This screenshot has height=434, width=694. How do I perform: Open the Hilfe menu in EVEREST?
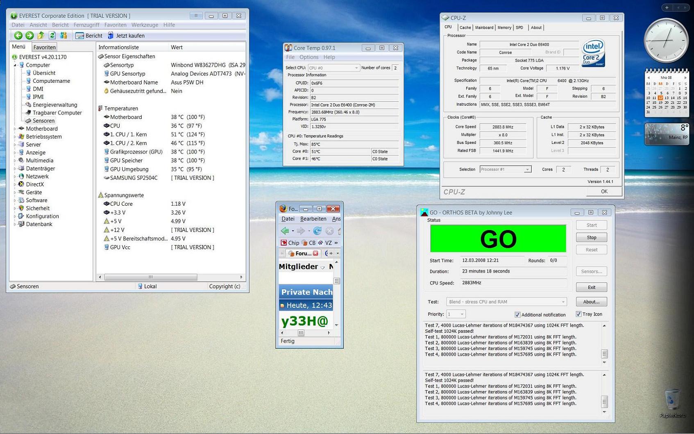(x=169, y=25)
